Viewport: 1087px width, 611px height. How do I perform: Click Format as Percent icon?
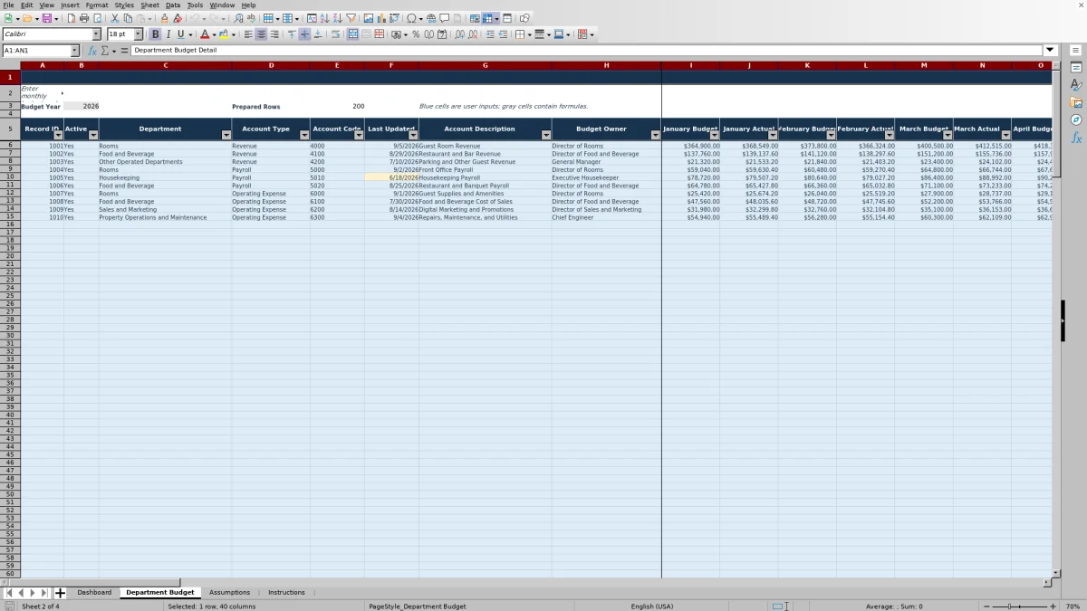[x=416, y=34]
